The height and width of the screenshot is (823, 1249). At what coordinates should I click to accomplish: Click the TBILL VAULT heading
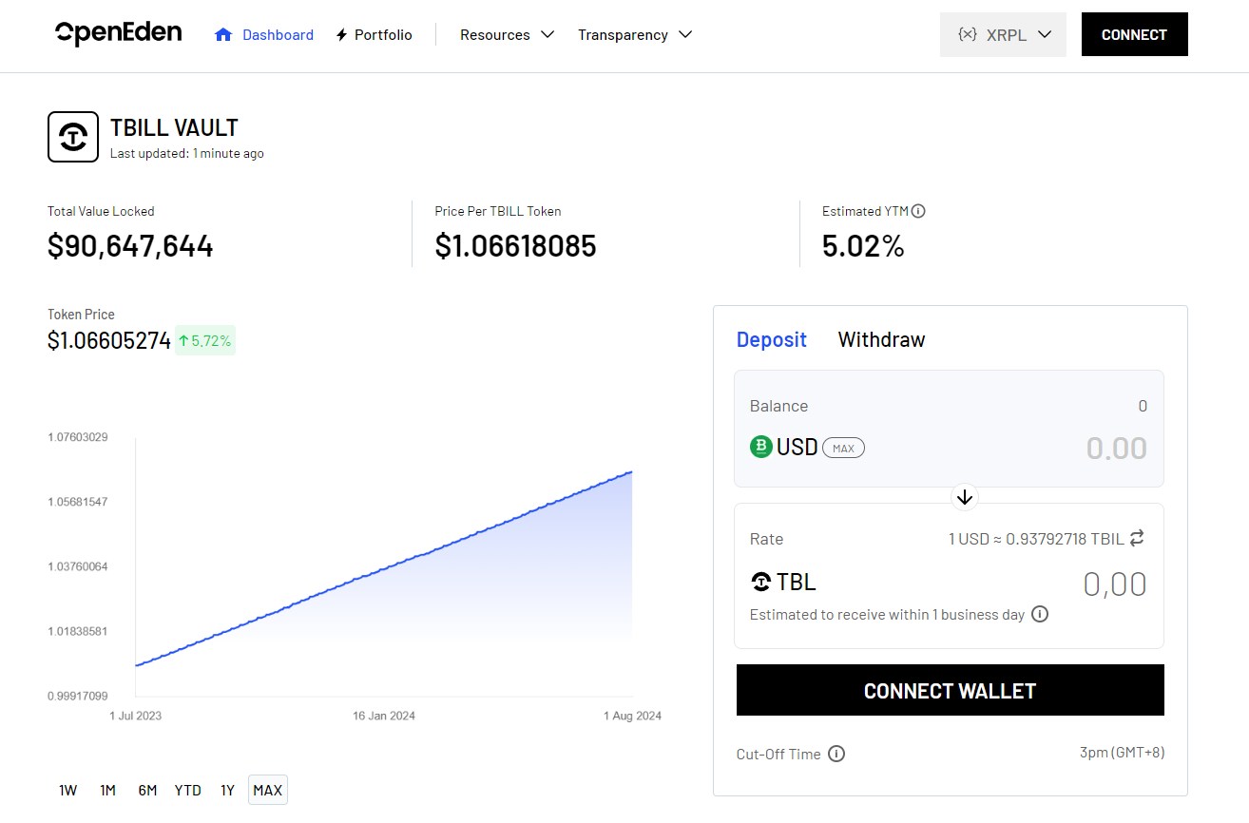[174, 127]
